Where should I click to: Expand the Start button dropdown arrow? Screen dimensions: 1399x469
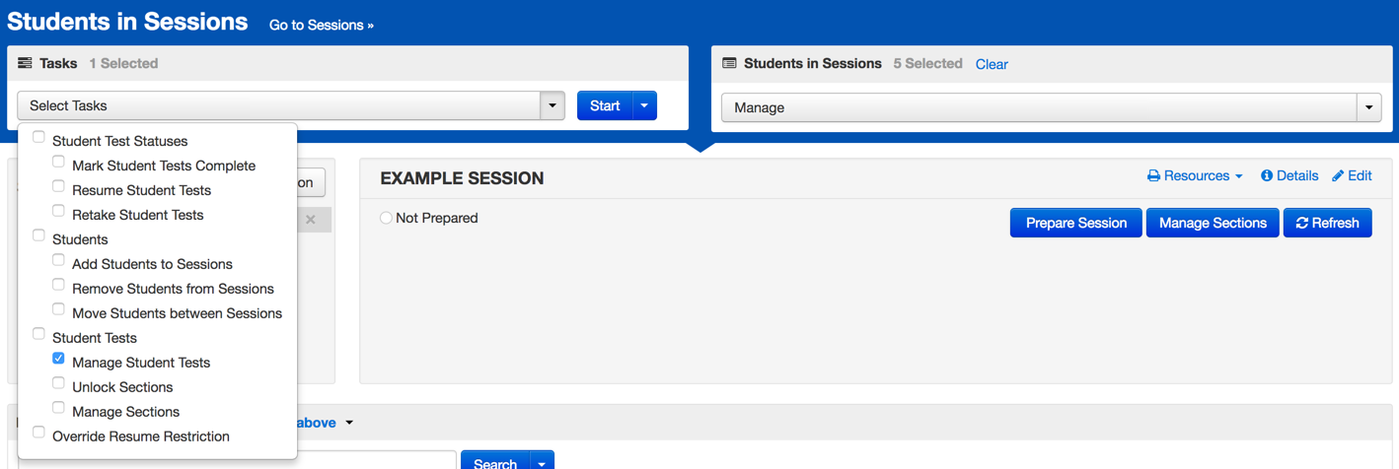click(x=644, y=105)
